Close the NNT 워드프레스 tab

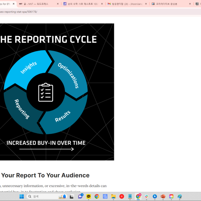coord(58,4)
